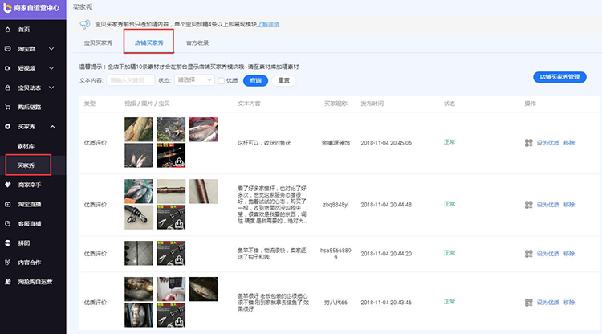Screen dimensions: 602x334
Task: Click QR code icon for buyer 金墉源装饰
Action: click(x=529, y=143)
